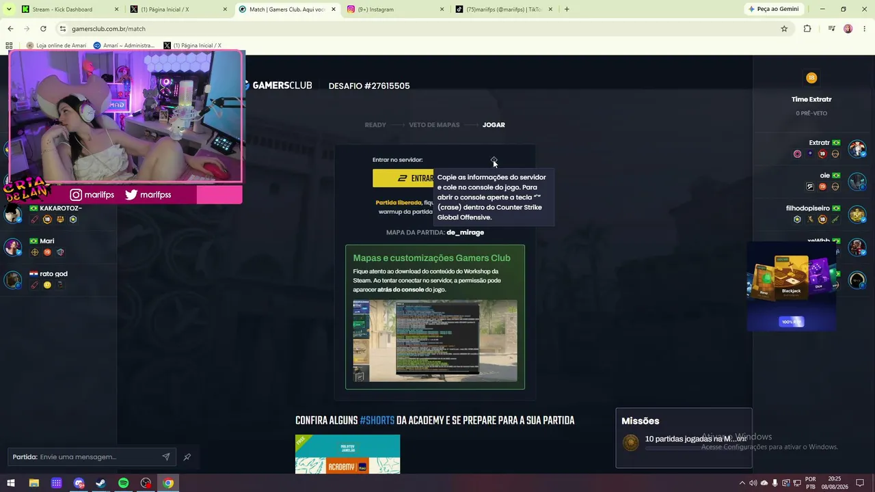The width and height of the screenshot is (875, 492).
Task: Click the Peça ao Gemini button
Action: click(x=773, y=10)
